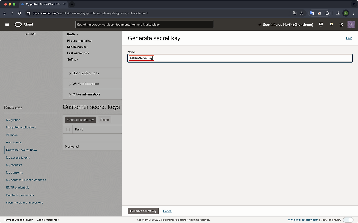Bookmark this page with the star icon

point(302,13)
